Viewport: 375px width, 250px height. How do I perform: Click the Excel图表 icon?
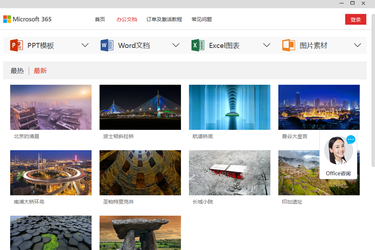coord(198,45)
